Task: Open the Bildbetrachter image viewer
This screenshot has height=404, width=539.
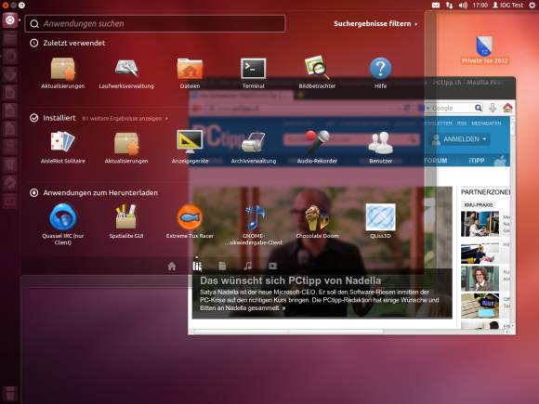Action: [317, 73]
